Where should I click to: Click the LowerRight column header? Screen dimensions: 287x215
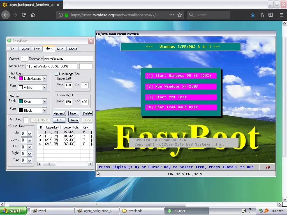click(71, 127)
